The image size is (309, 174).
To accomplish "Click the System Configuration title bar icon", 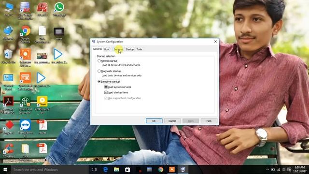I will click(x=94, y=42).
